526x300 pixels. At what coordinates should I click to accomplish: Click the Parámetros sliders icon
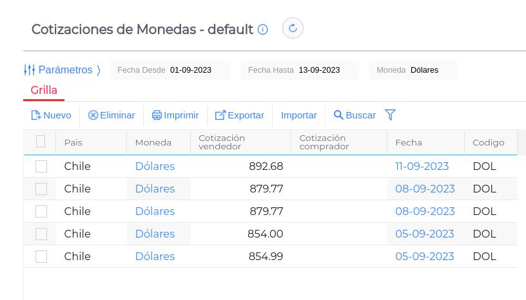click(29, 70)
